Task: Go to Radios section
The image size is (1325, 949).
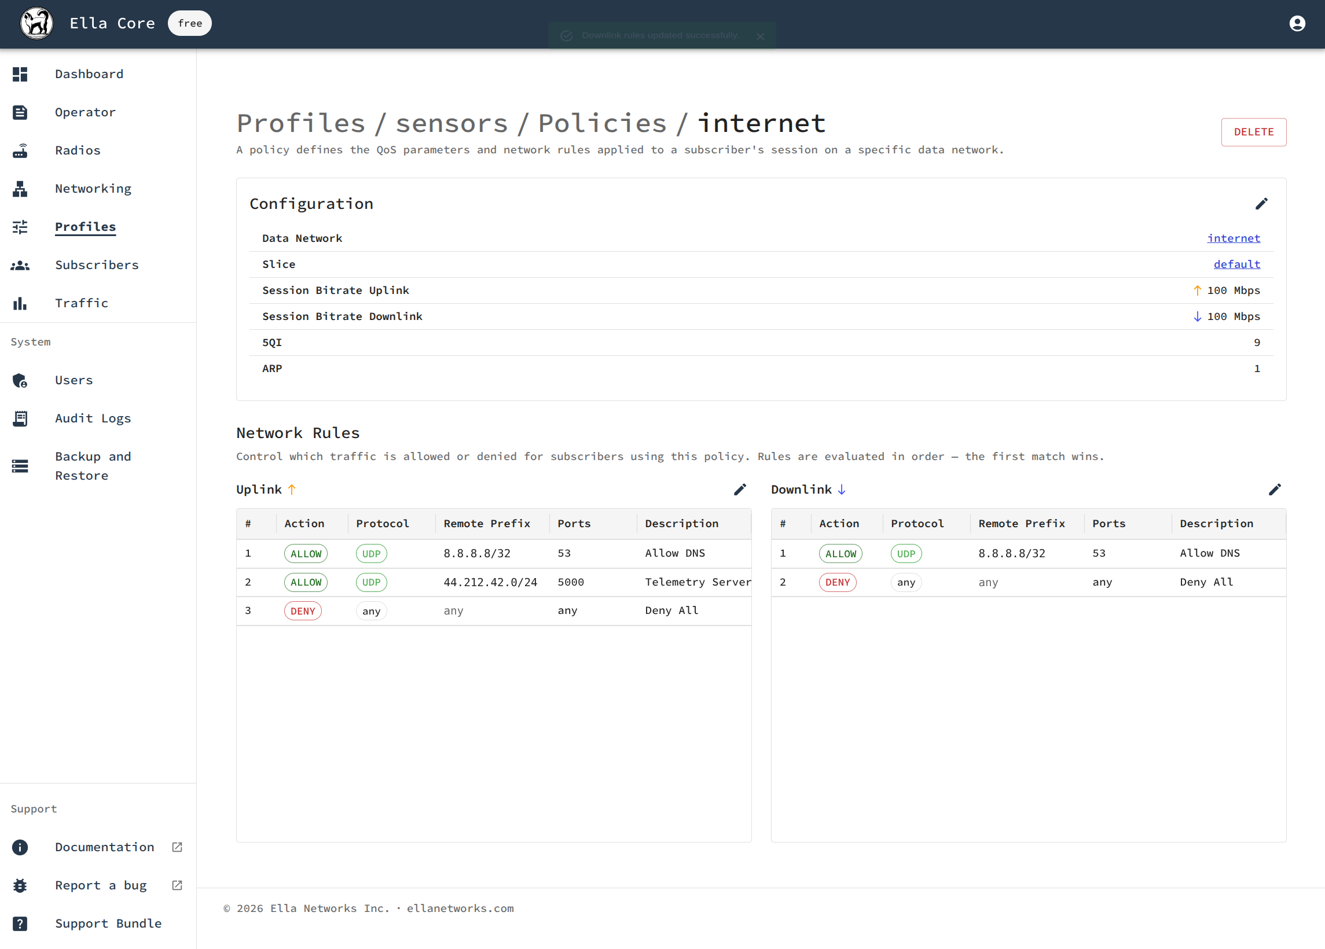Action: 78,150
